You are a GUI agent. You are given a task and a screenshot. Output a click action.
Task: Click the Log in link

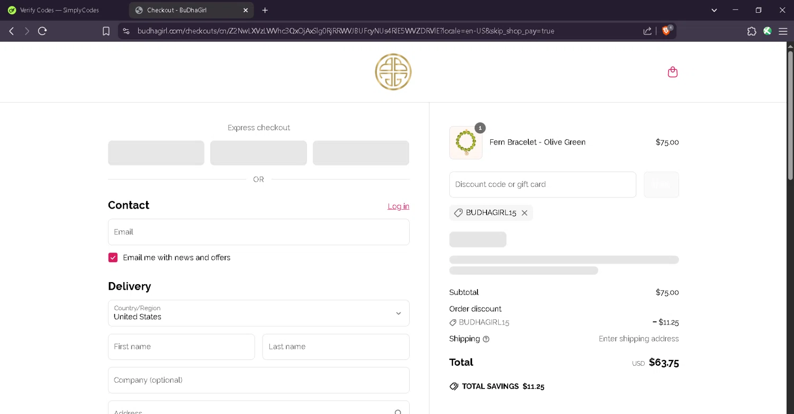(x=398, y=206)
